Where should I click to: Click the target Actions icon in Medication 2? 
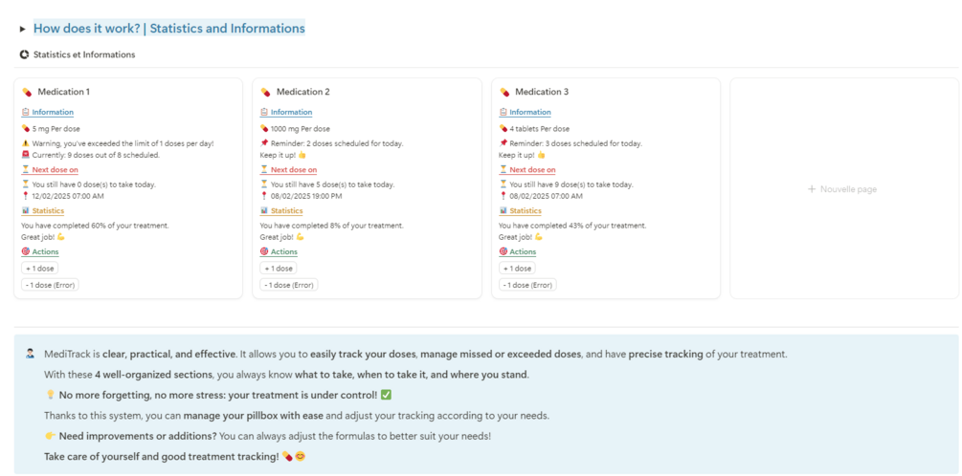tap(264, 252)
